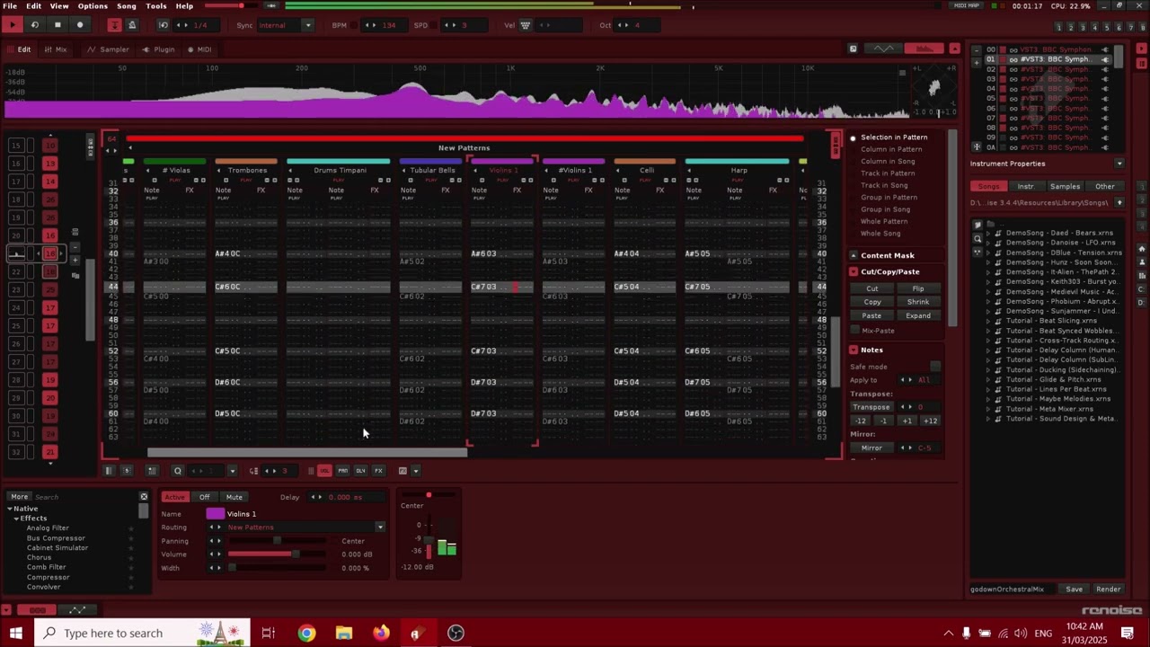Collapse the Cut/Copy/Paste section
Image resolution: width=1150 pixels, height=647 pixels.
pyautogui.click(x=854, y=271)
